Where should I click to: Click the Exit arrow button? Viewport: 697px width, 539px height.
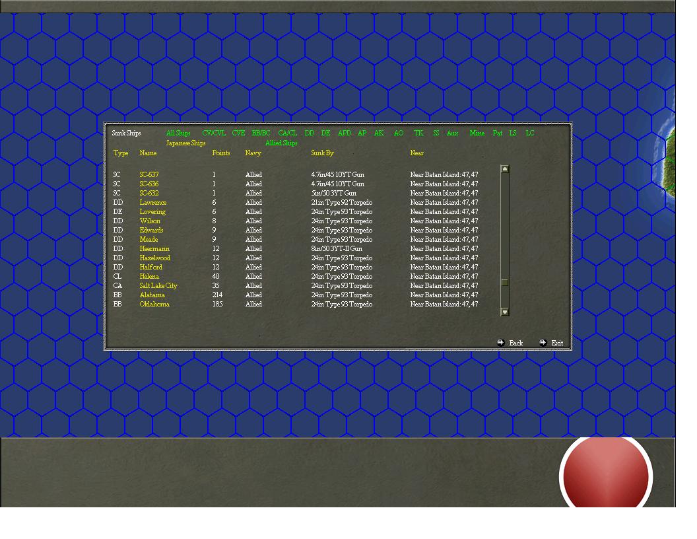[543, 342]
